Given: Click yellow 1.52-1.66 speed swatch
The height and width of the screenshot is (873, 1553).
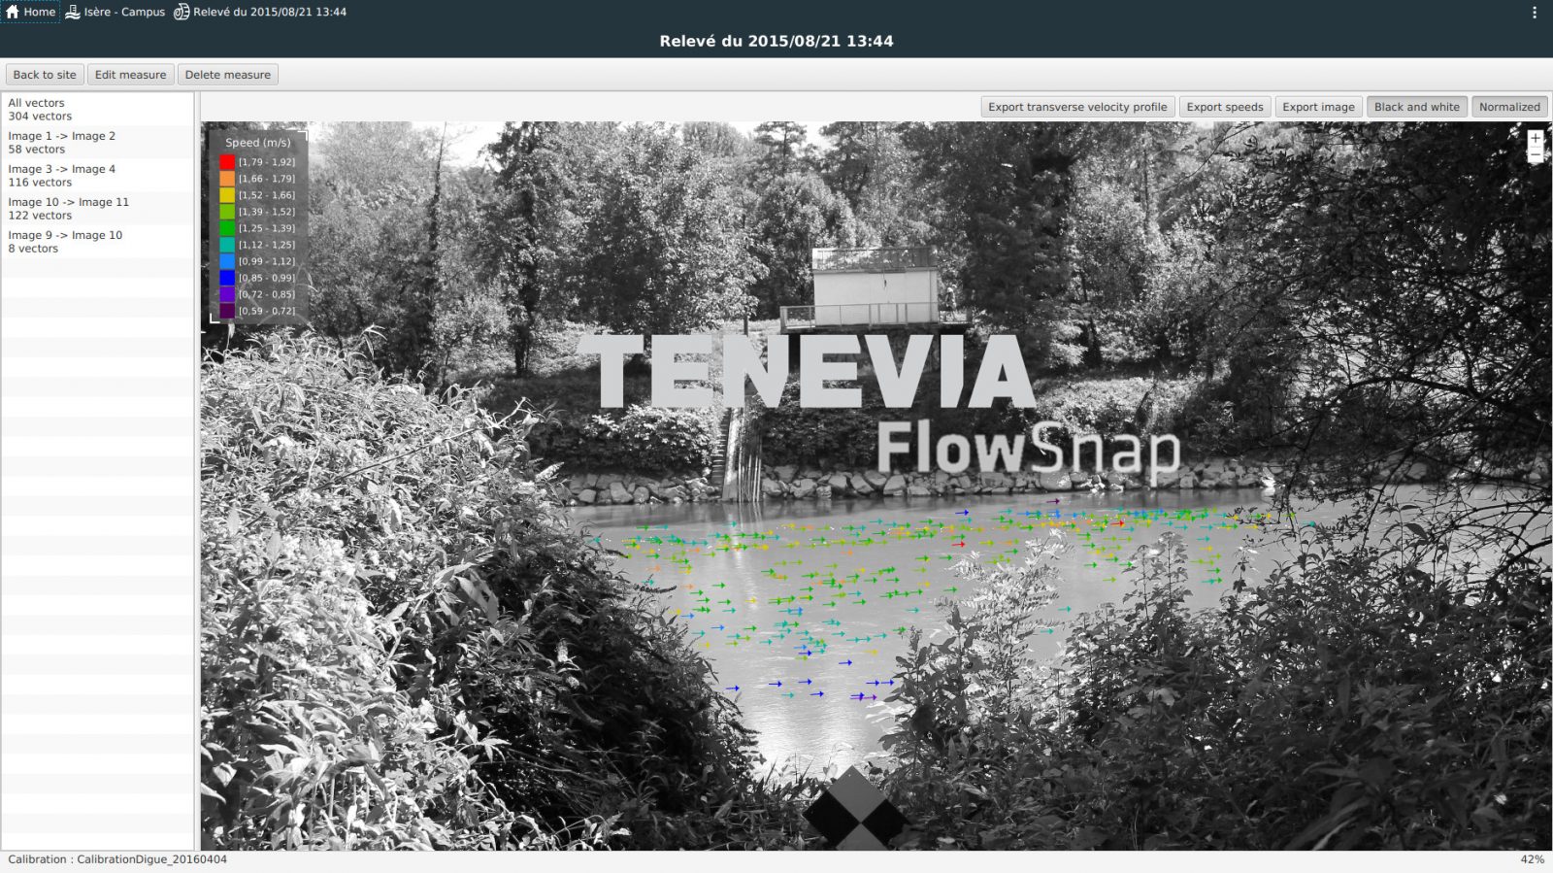Looking at the screenshot, I should point(227,195).
